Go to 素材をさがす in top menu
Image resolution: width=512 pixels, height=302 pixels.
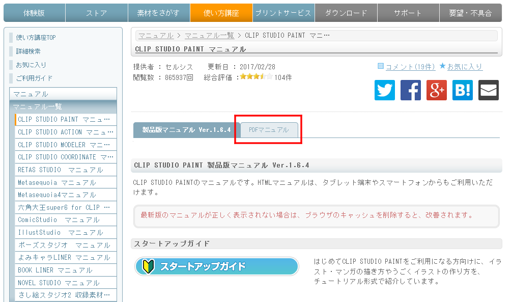(x=159, y=13)
